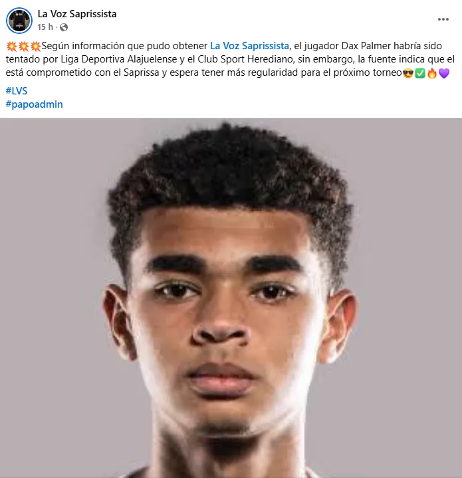Follow the blue La Voz Saprissista mention
The width and height of the screenshot is (462, 478).
[x=249, y=46]
